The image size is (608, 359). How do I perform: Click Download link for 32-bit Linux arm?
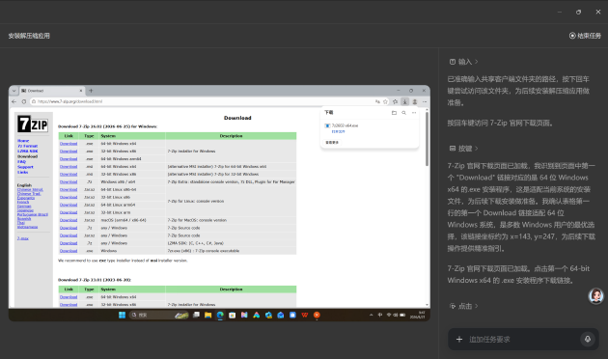coord(69,212)
